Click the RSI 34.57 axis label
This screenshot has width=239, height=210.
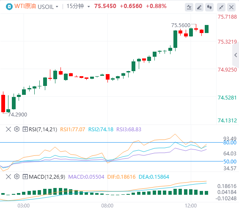230,169
